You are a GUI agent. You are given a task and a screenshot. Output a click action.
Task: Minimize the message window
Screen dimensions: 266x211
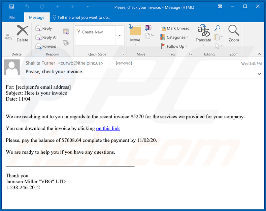232,6
